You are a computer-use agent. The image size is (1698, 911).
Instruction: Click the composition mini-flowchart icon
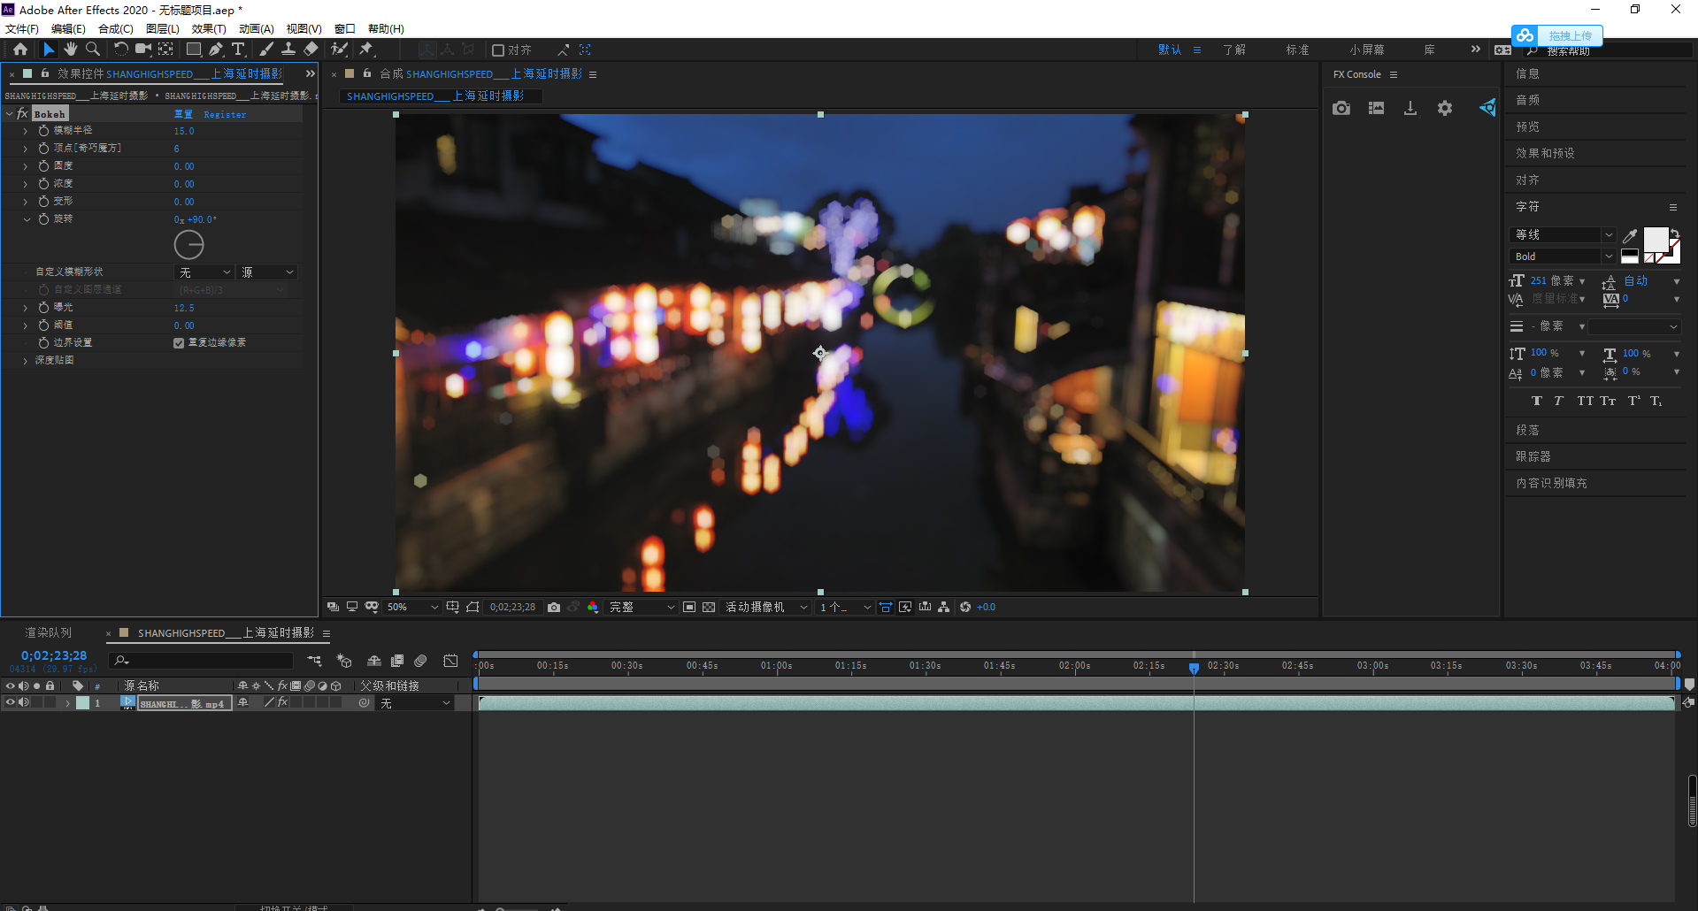click(x=314, y=661)
